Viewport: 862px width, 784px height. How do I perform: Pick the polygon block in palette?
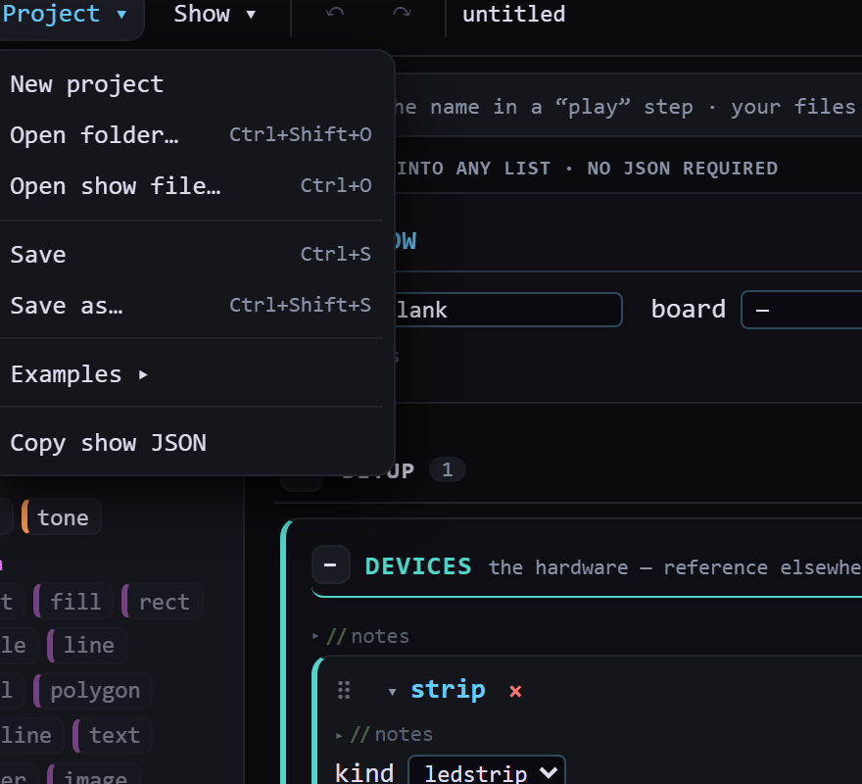pyautogui.click(x=92, y=691)
